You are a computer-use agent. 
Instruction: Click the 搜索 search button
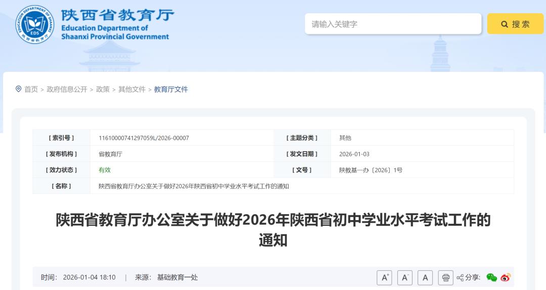tap(515, 24)
